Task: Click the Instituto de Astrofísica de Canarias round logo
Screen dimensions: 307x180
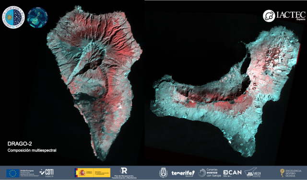Action: [x=13, y=17]
